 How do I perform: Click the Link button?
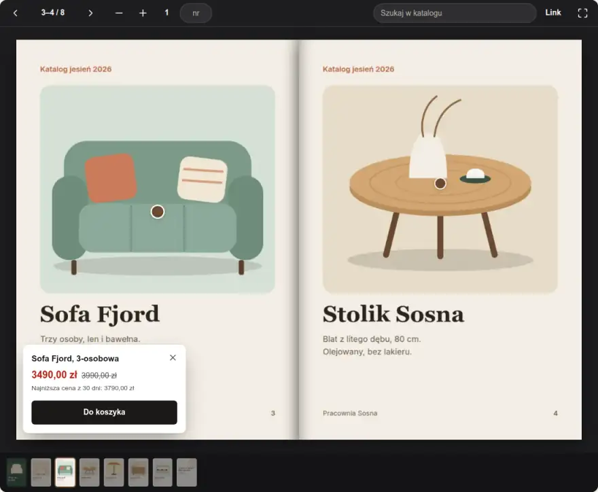(x=553, y=13)
